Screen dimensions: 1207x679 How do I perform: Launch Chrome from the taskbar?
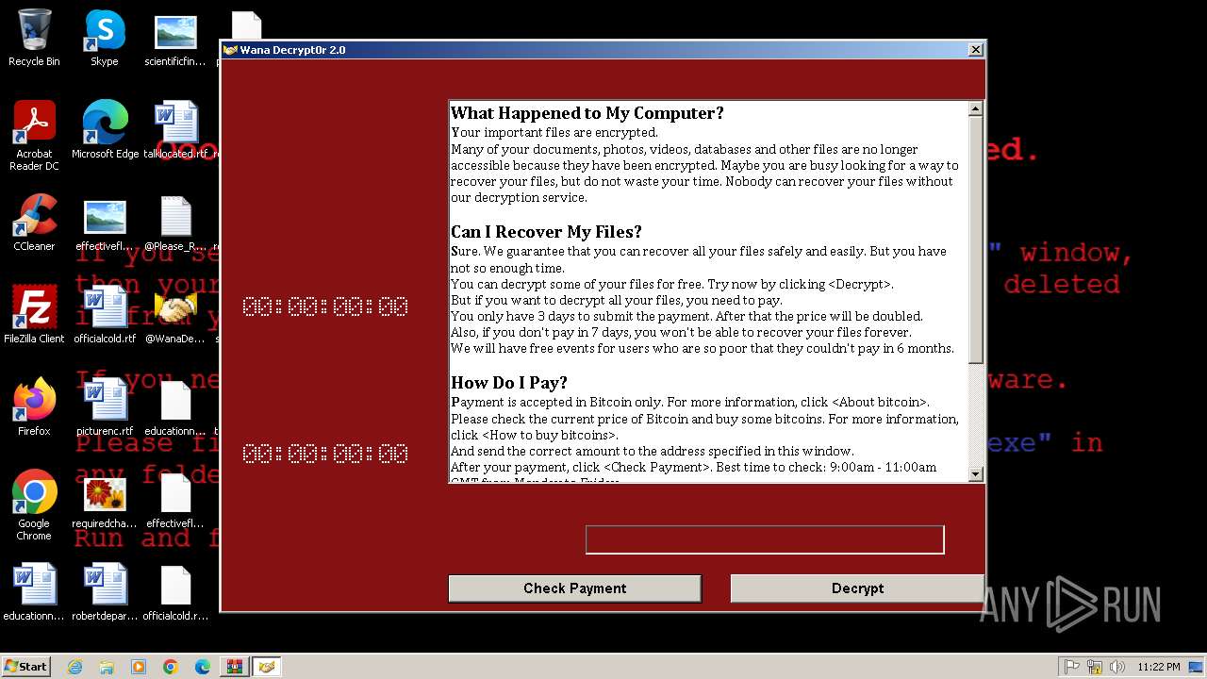(x=171, y=667)
